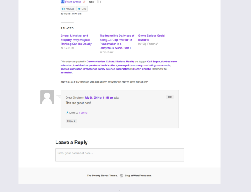Image resolution: width=251 pixels, height=192 pixels.
Task: Reblog this post
Action: click(68, 9)
